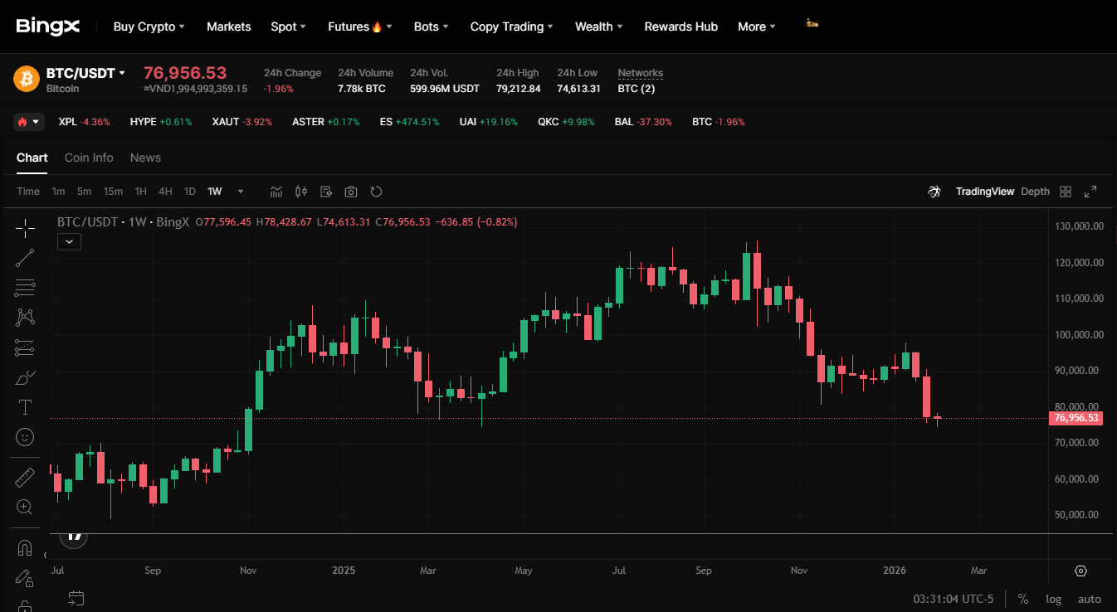1117x612 pixels.
Task: Select the trend line drawing tool
Action: pos(25,258)
